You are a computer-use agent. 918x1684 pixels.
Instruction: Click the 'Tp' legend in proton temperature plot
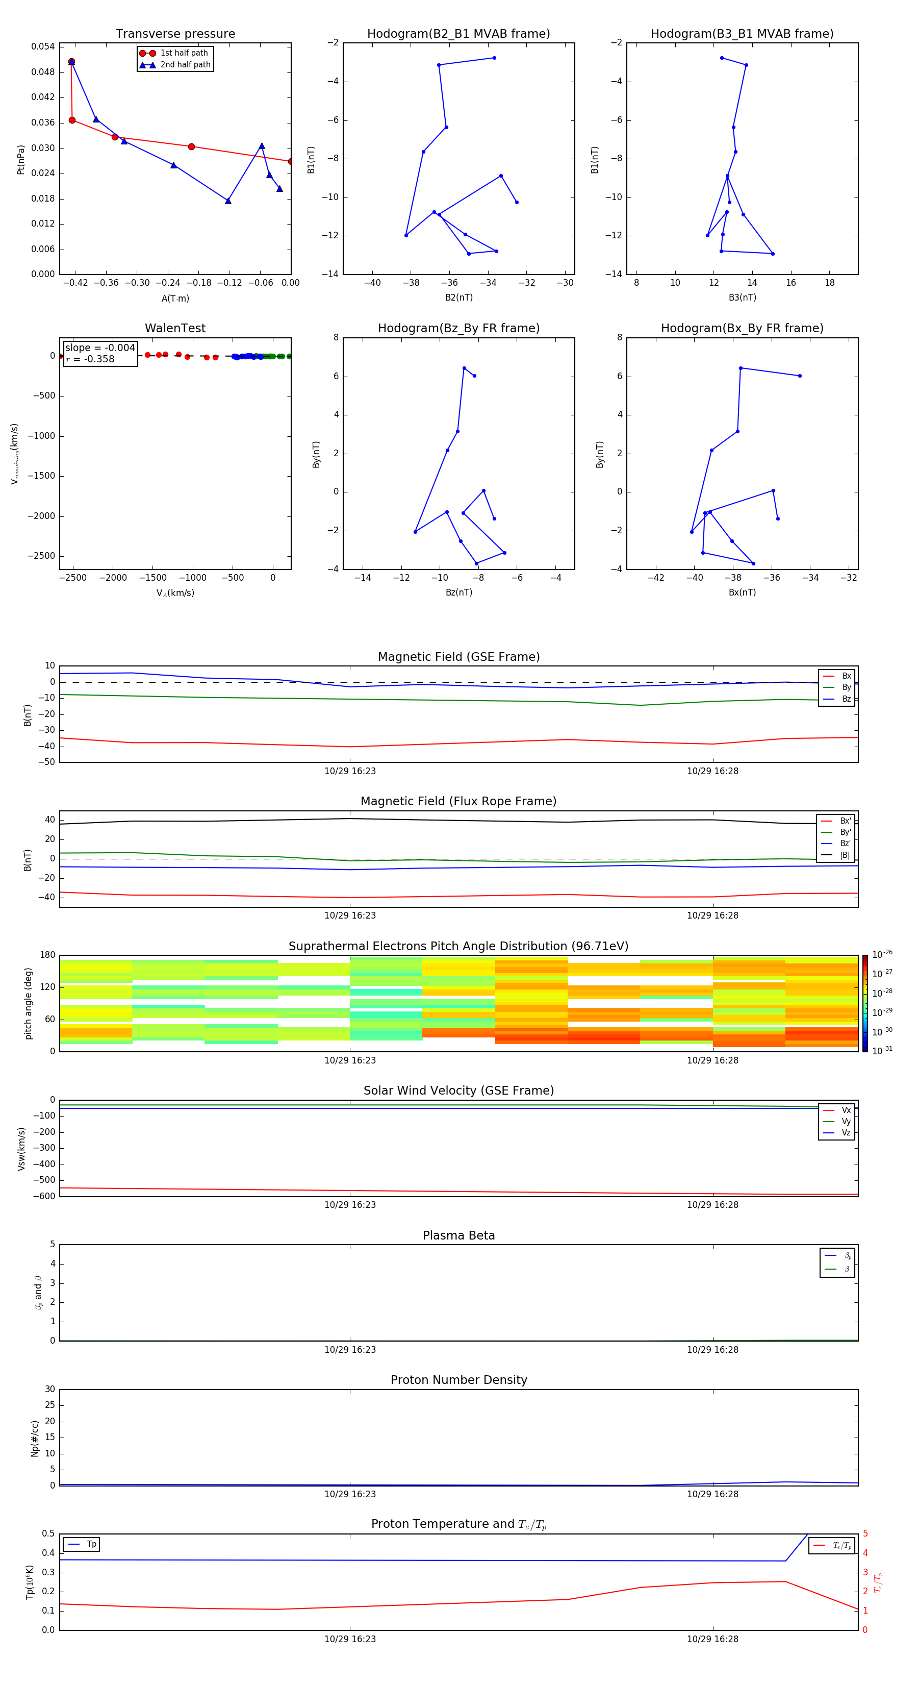[x=82, y=1544]
